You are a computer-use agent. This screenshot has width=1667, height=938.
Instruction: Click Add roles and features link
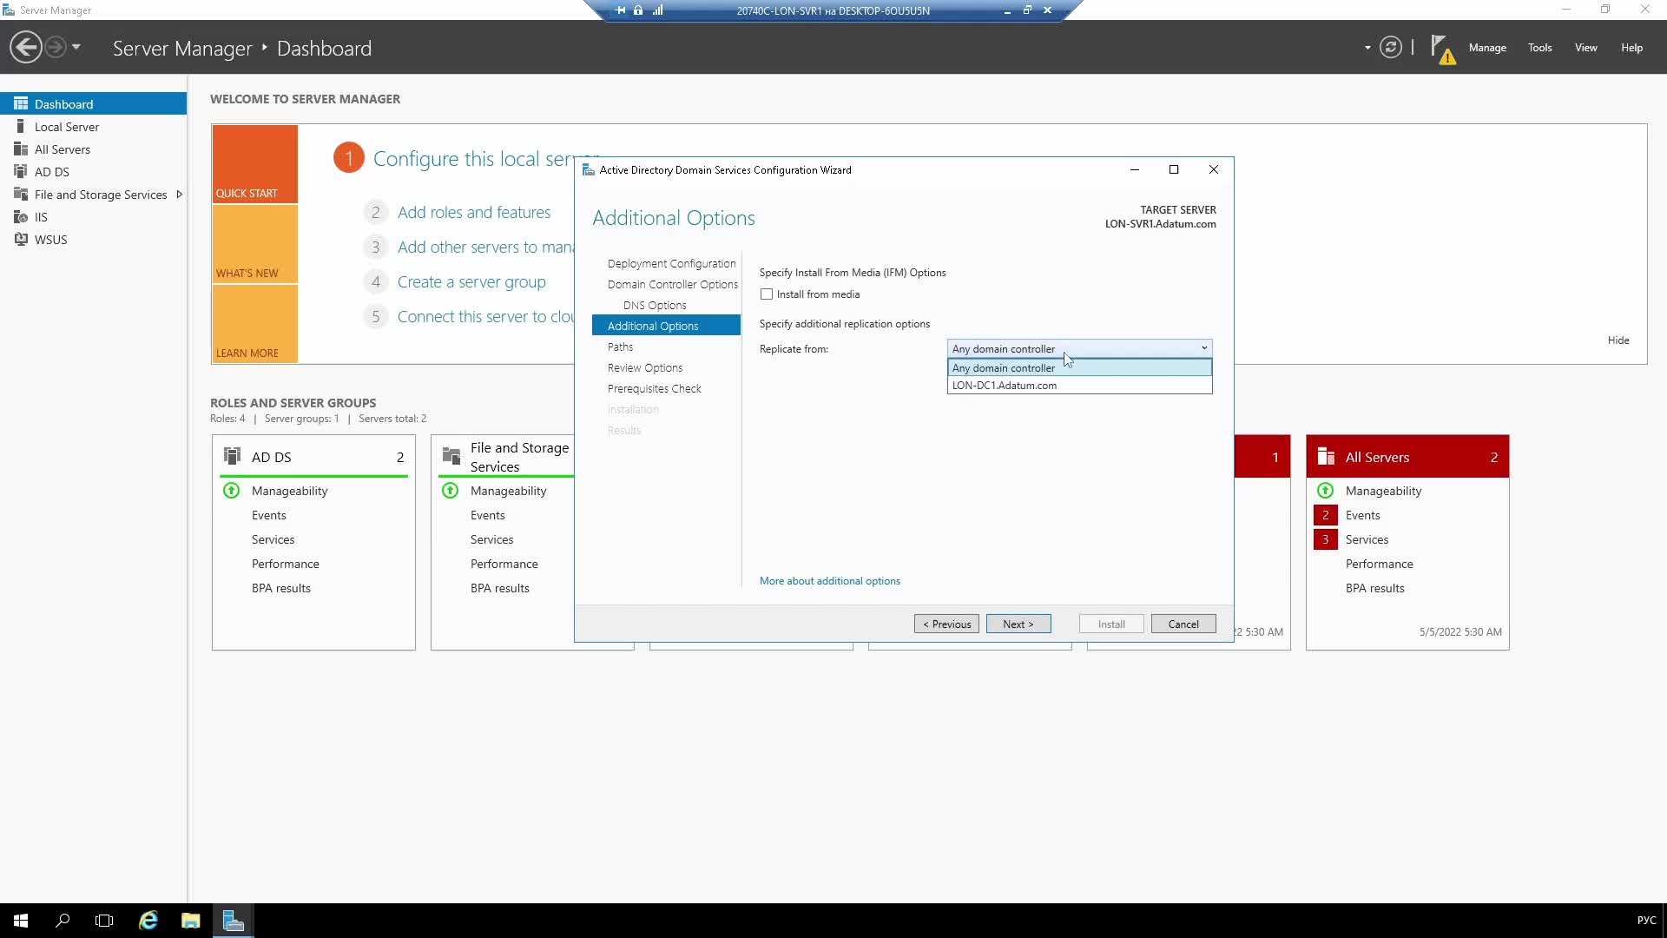474,212
